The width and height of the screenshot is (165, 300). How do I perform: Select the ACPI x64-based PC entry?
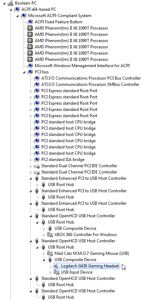click(39, 9)
